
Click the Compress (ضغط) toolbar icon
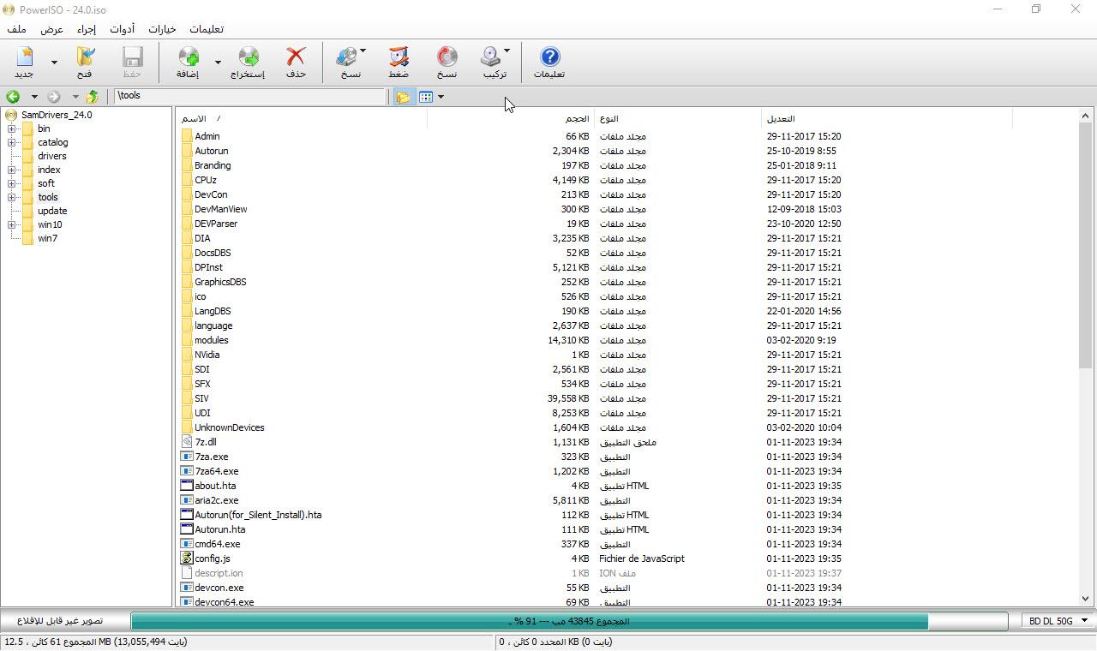[399, 57]
